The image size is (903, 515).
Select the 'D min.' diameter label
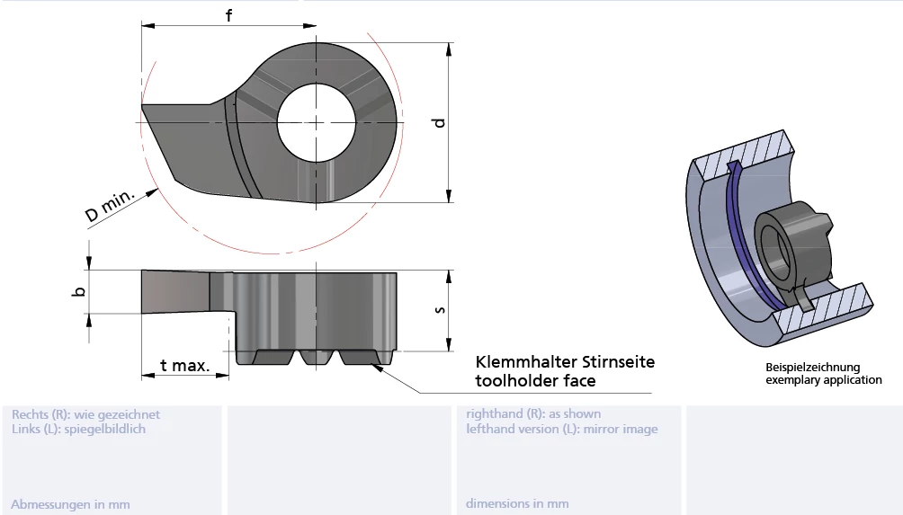click(x=110, y=206)
